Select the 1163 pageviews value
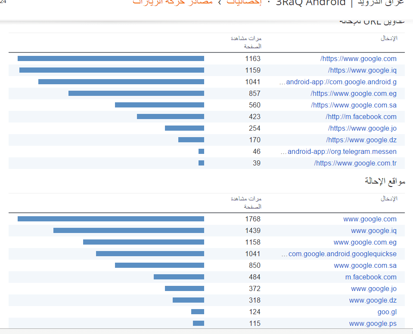Viewport: 413px width, 334px height. click(253, 58)
